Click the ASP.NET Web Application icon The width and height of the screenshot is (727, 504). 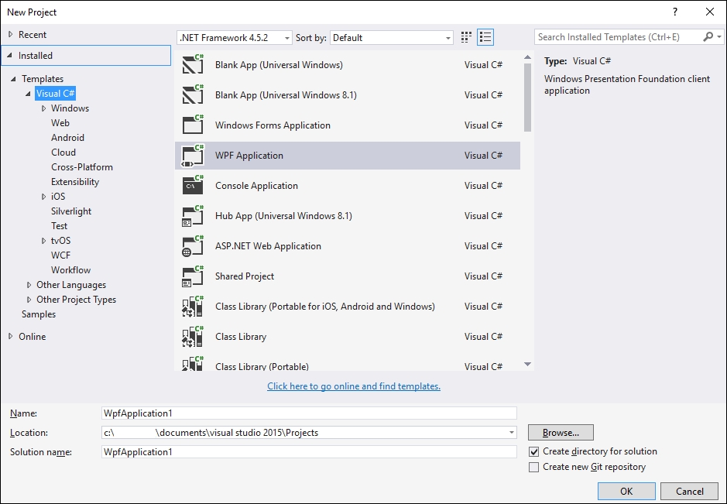click(x=192, y=245)
